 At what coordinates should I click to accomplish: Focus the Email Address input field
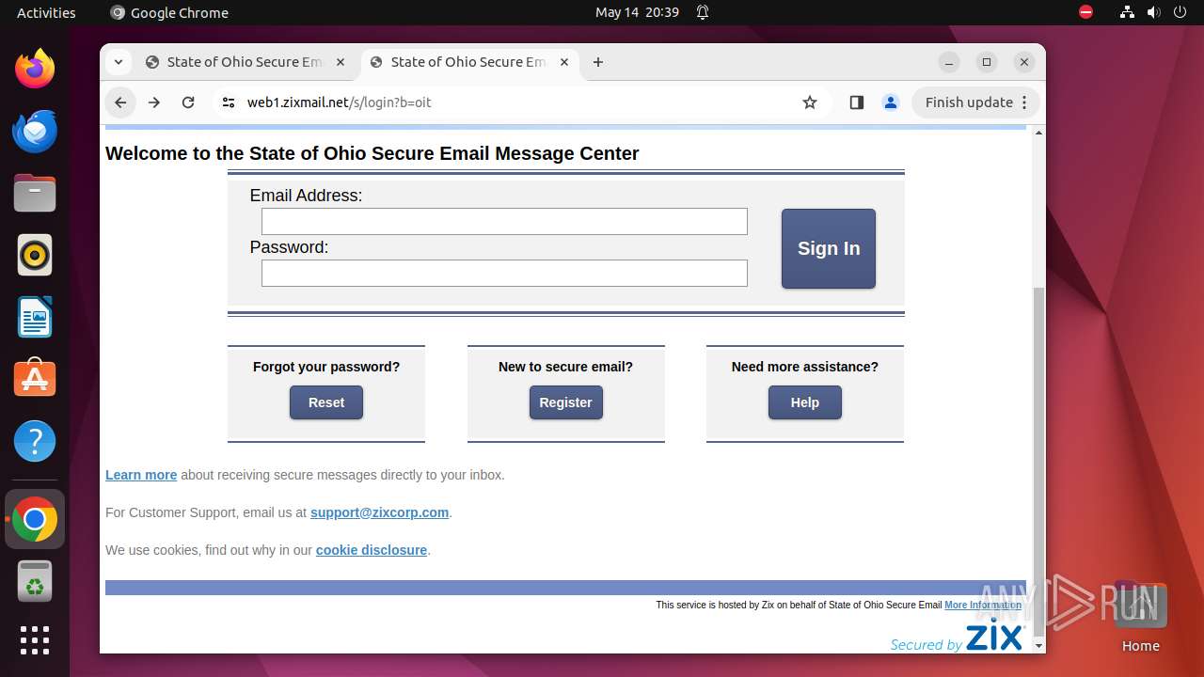click(504, 221)
